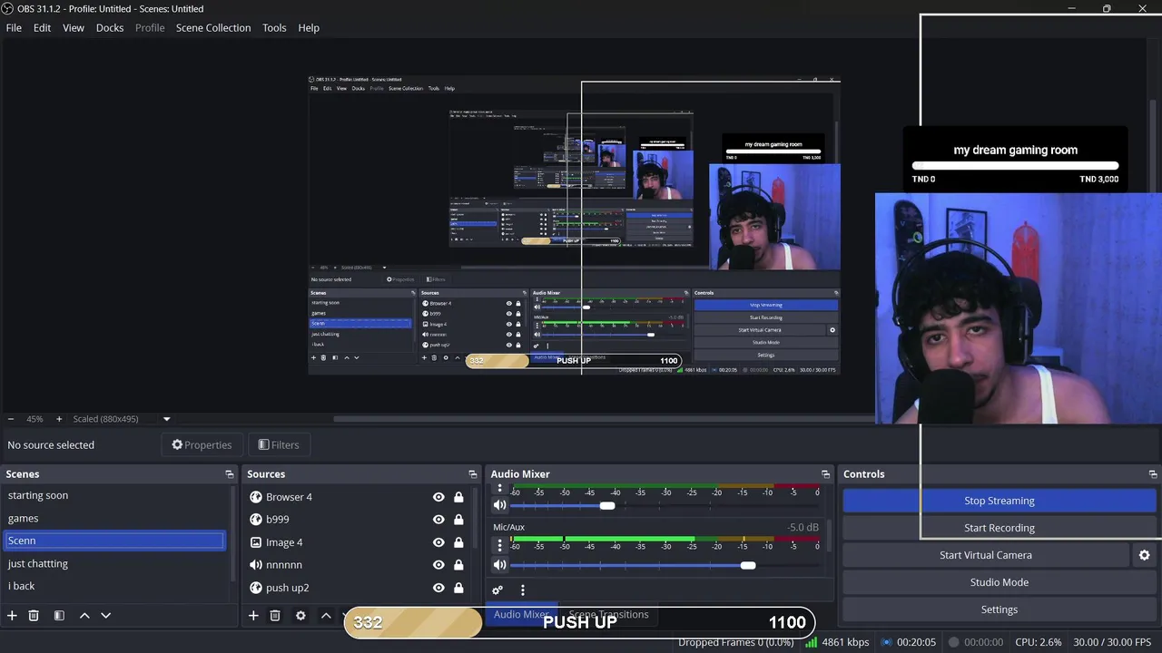Open Settings from Controls dock
The image size is (1162, 653).
coord(999,609)
